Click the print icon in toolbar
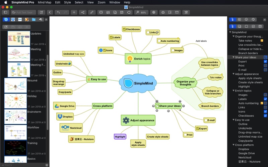 point(163,12)
